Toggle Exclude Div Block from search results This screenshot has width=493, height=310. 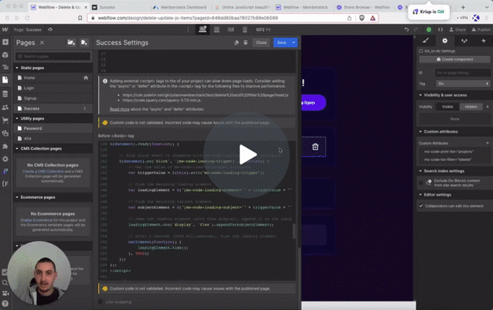pos(421,183)
